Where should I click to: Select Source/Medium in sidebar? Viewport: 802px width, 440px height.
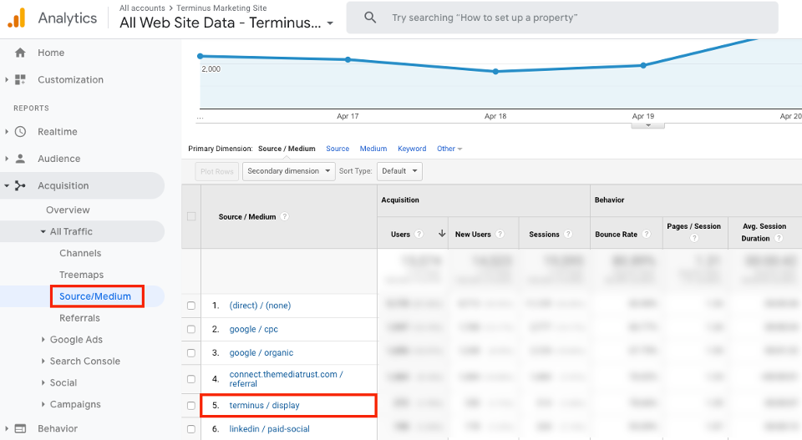(95, 296)
